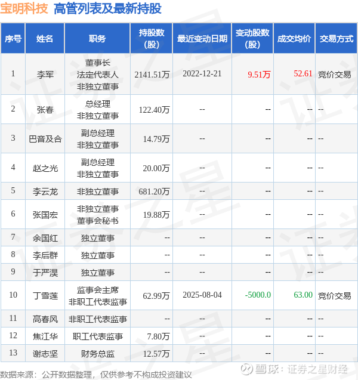Click the name 焦江华
The image size is (358, 380).
[x=45, y=336]
